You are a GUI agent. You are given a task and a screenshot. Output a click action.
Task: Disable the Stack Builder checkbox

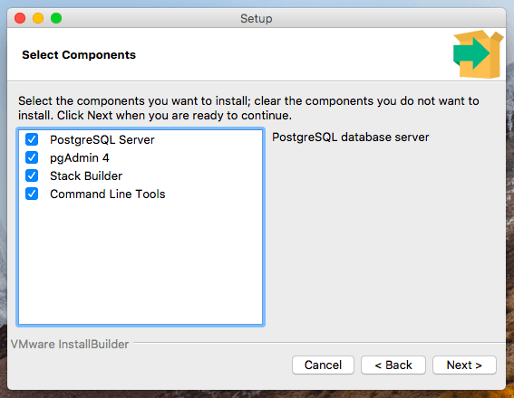32,175
